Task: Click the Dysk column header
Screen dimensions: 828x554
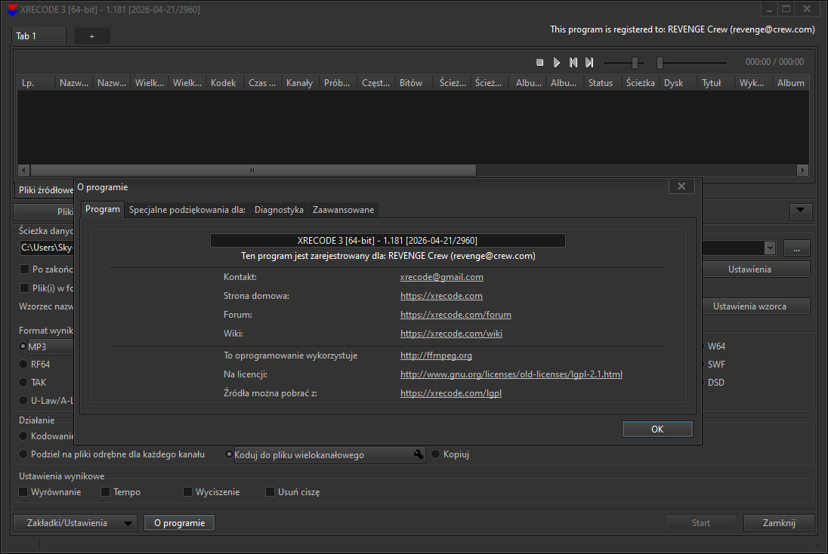Action: pyautogui.click(x=678, y=83)
